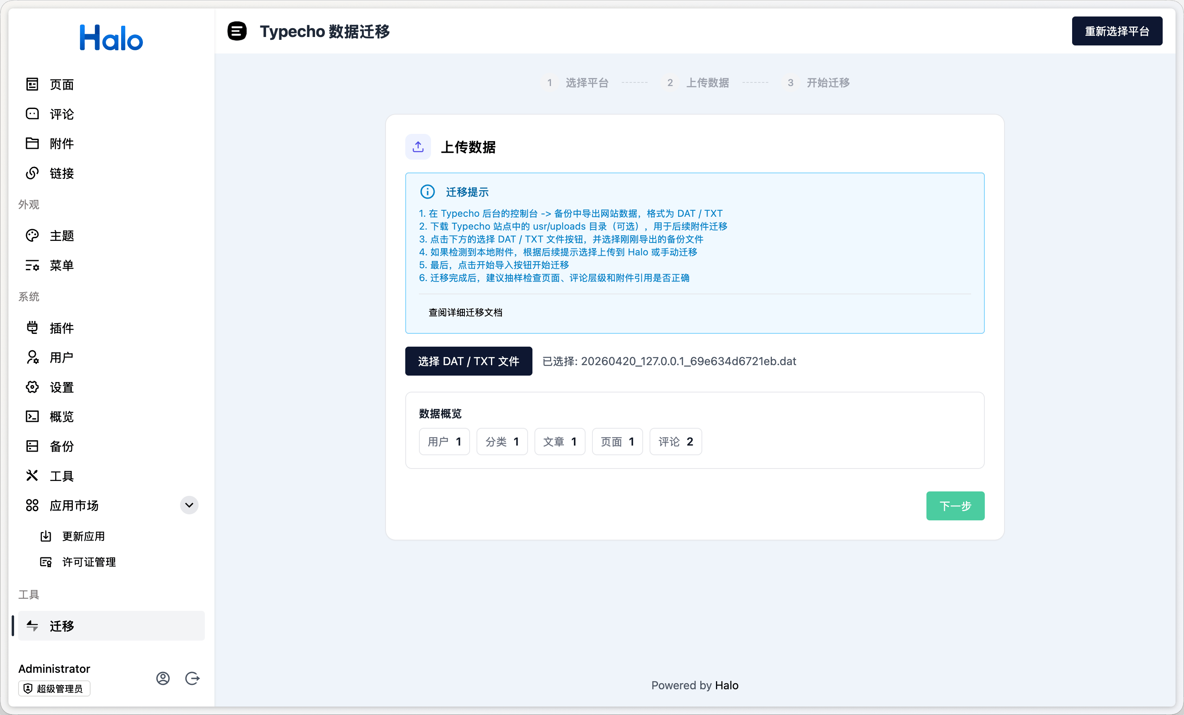
Task: Click the logout icon
Action: [192, 678]
